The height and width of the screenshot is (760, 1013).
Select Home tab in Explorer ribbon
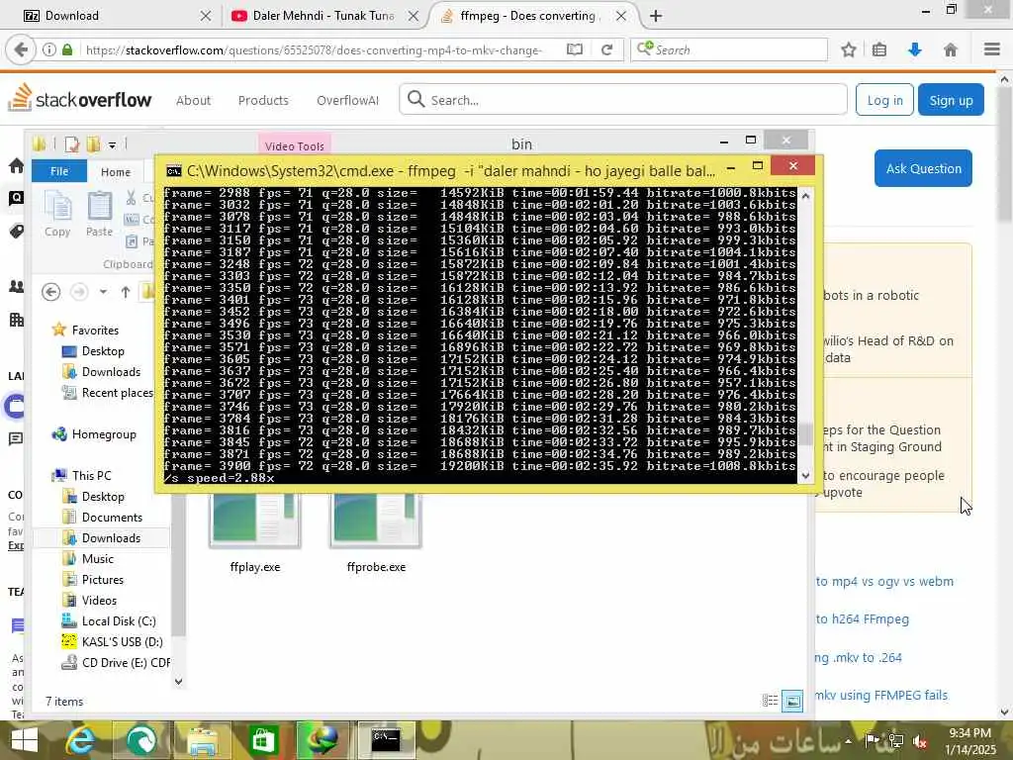[116, 172]
